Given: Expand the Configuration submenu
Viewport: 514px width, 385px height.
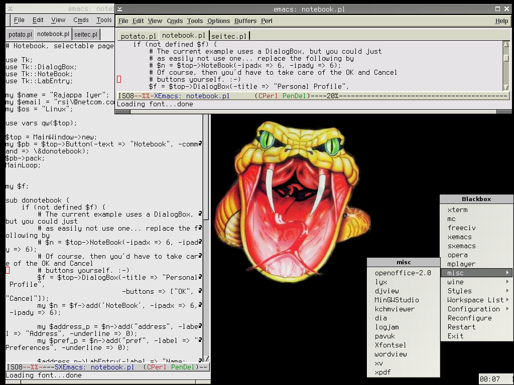Looking at the screenshot, I should tap(477, 309).
